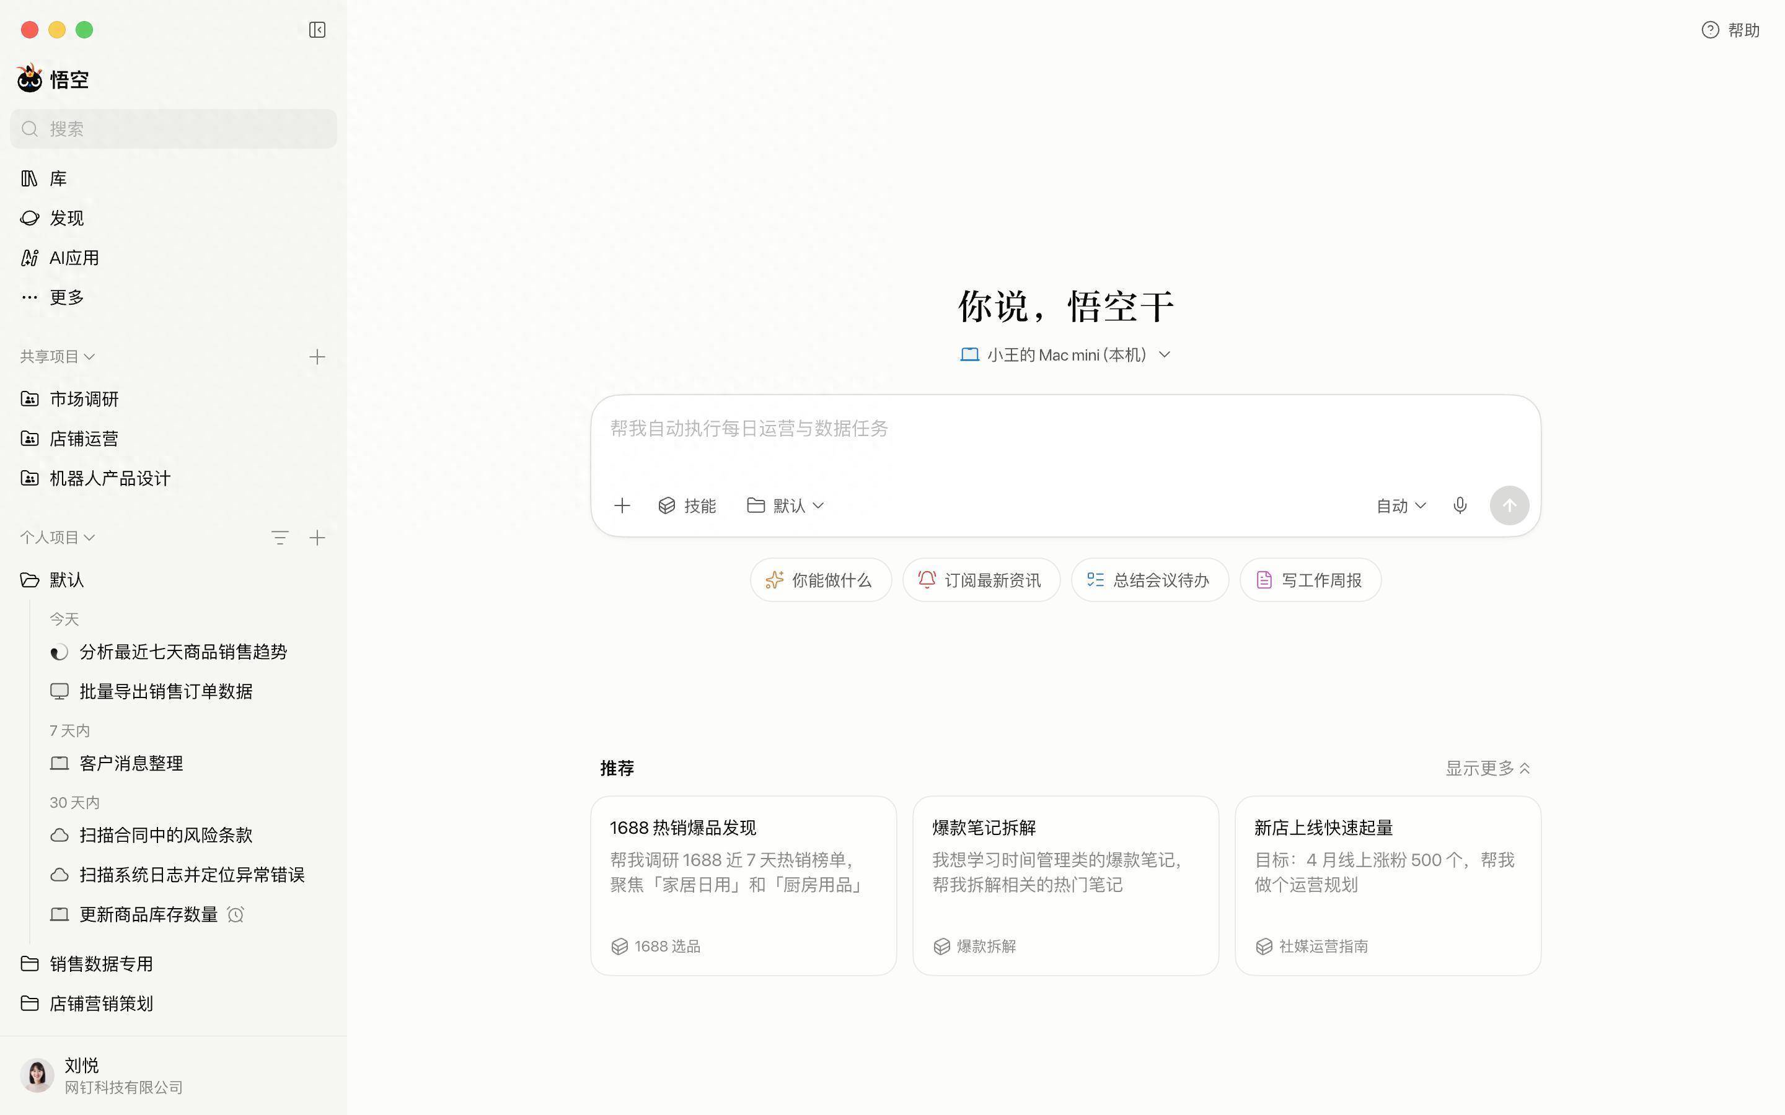Toggle 显示更多 in the recommendations section
The image size is (1785, 1115).
[x=1487, y=768]
